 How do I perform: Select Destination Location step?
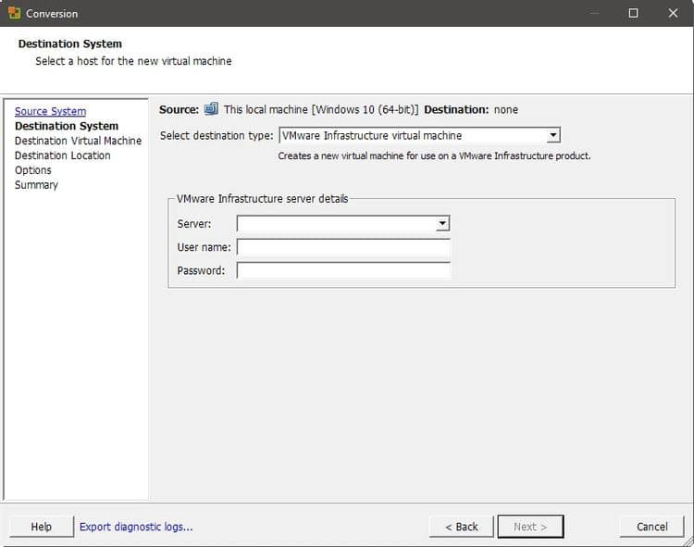(x=62, y=155)
